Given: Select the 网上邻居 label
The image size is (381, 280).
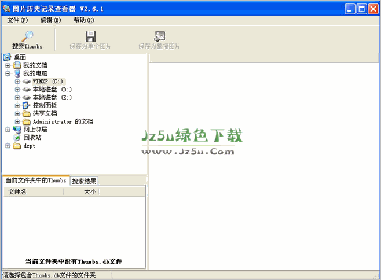Looking at the screenshot, I should pos(35,130).
